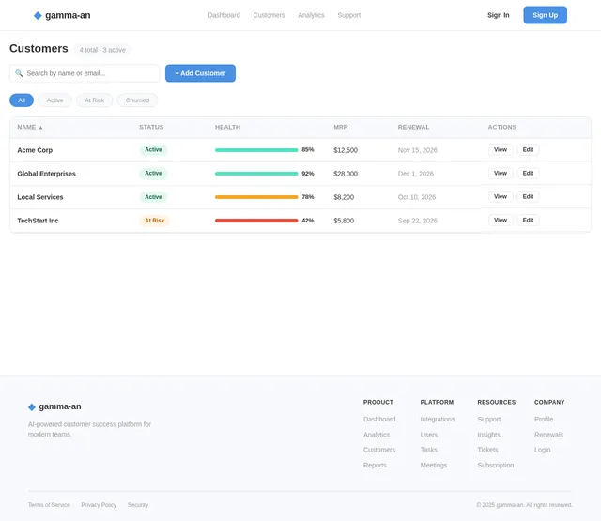Click the Status column header
The width and height of the screenshot is (601, 521).
(151, 127)
